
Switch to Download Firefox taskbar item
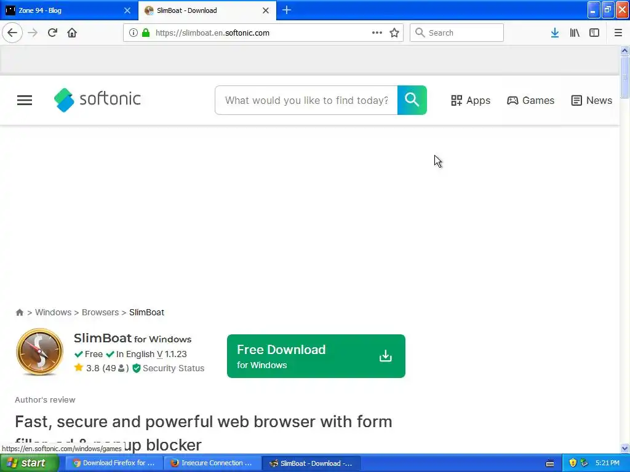114,463
